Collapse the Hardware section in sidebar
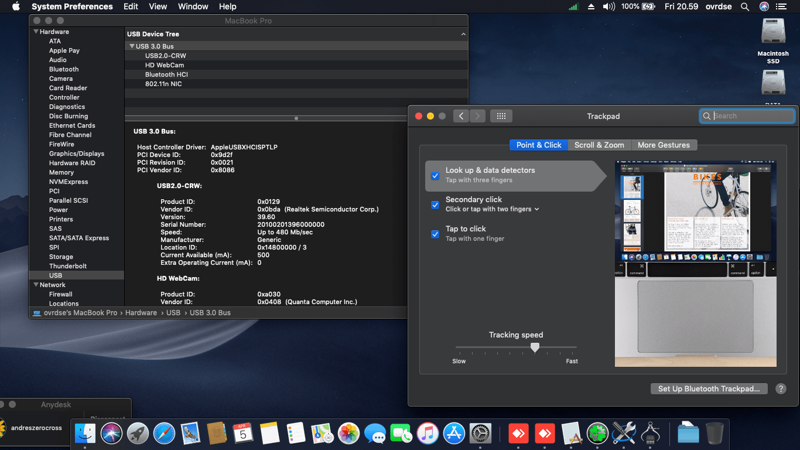Image resolution: width=800 pixels, height=450 pixels. 36,32
